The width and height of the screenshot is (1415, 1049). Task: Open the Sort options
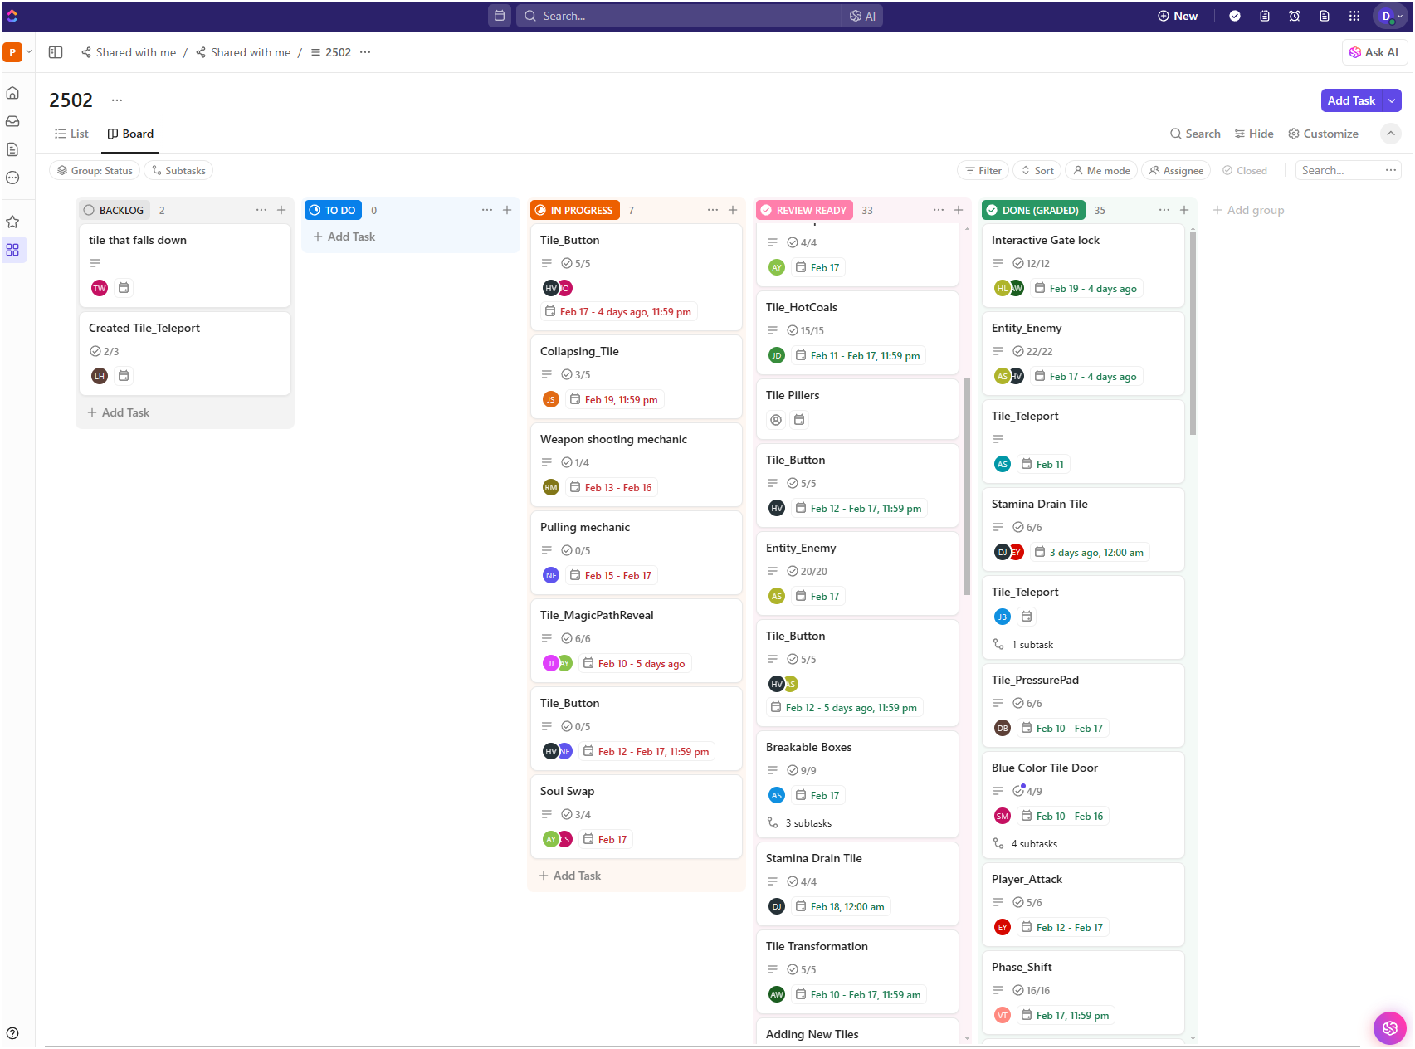[x=1037, y=170]
